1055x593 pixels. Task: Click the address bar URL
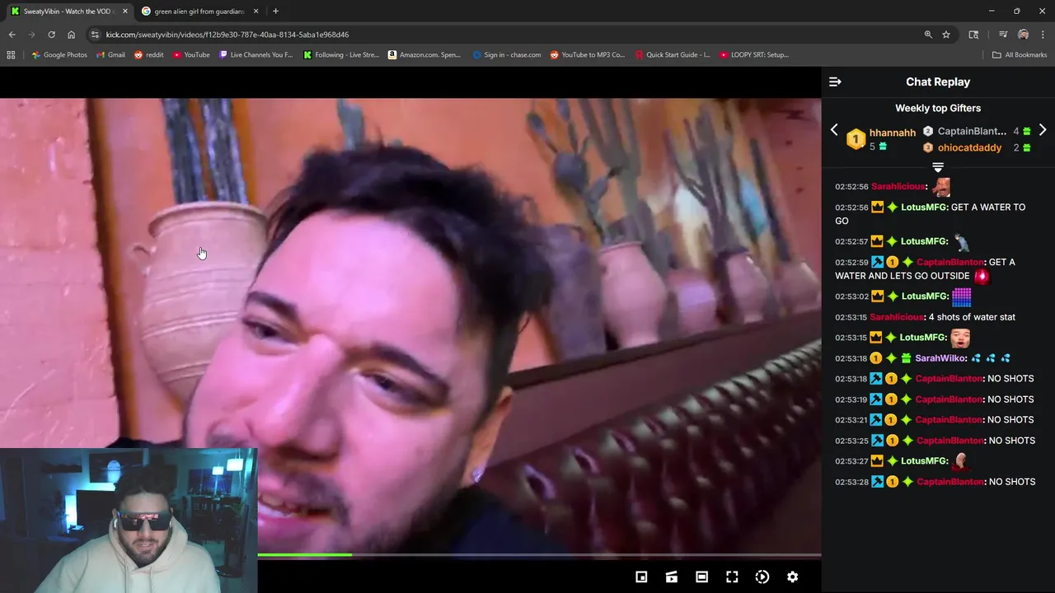click(x=227, y=35)
